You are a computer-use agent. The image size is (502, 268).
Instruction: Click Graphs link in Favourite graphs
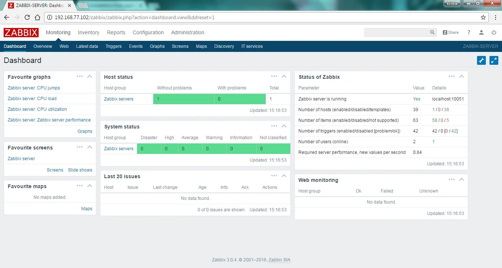85,131
